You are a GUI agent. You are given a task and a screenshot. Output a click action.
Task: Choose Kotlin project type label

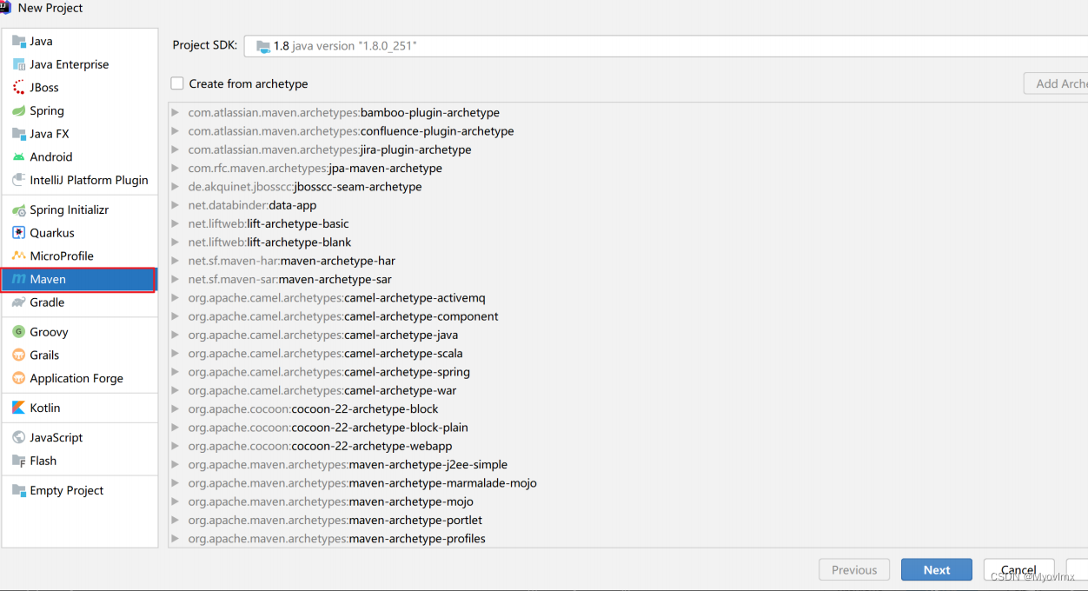(45, 408)
